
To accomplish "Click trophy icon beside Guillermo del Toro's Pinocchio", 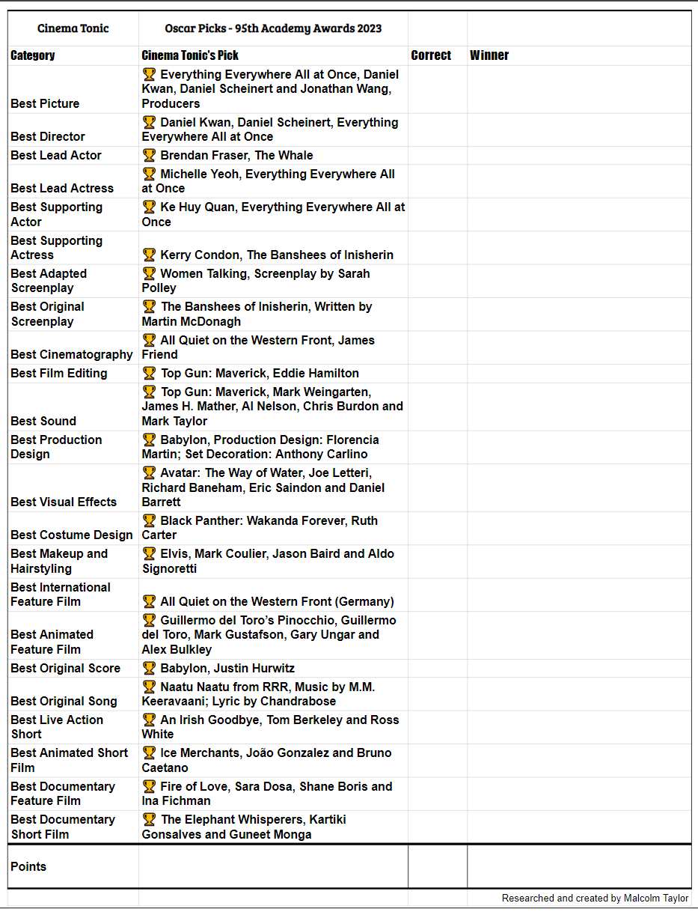I will 149,620.
